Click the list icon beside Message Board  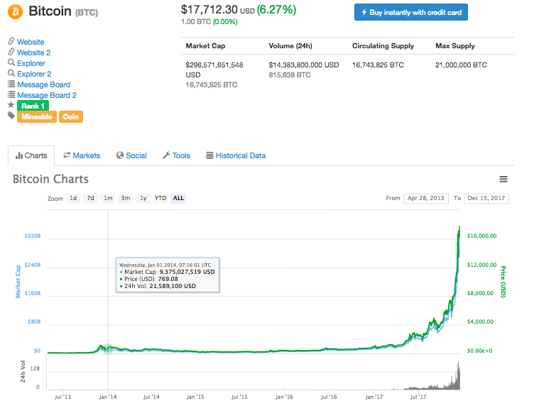click(x=11, y=84)
